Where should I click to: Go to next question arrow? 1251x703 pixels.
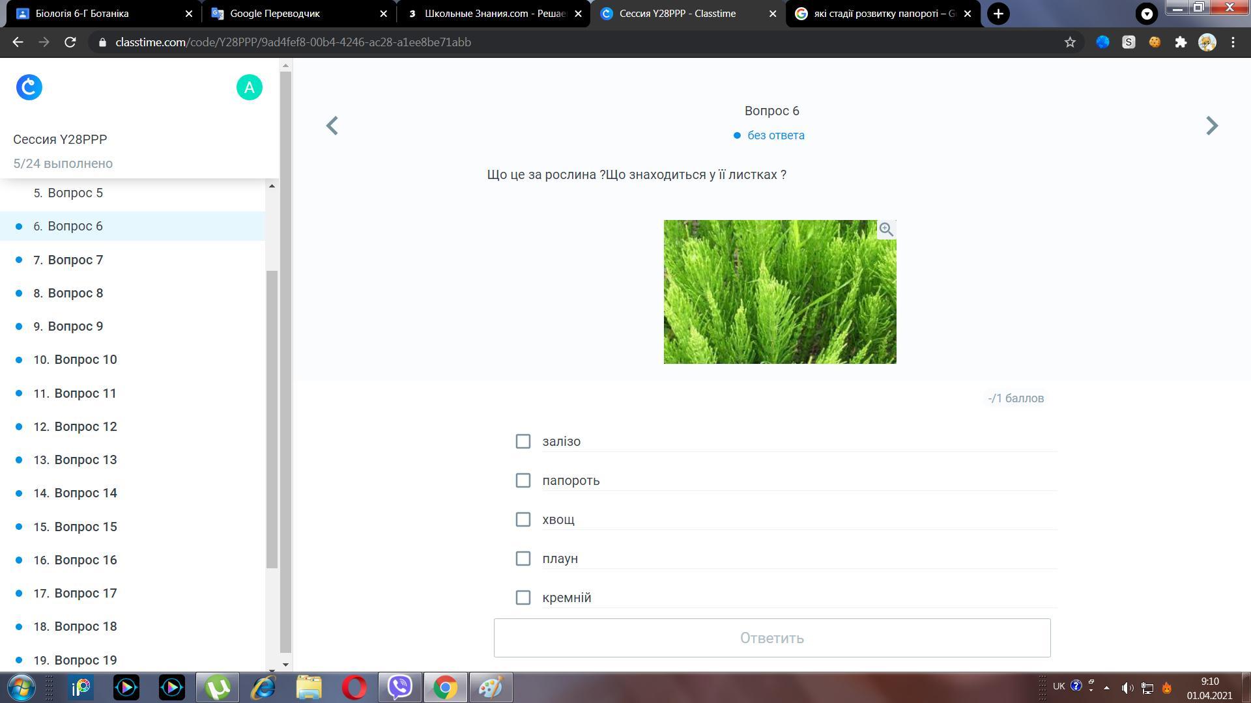tap(1211, 126)
